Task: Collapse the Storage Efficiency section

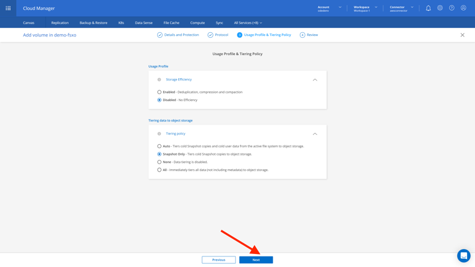Action: (x=315, y=80)
